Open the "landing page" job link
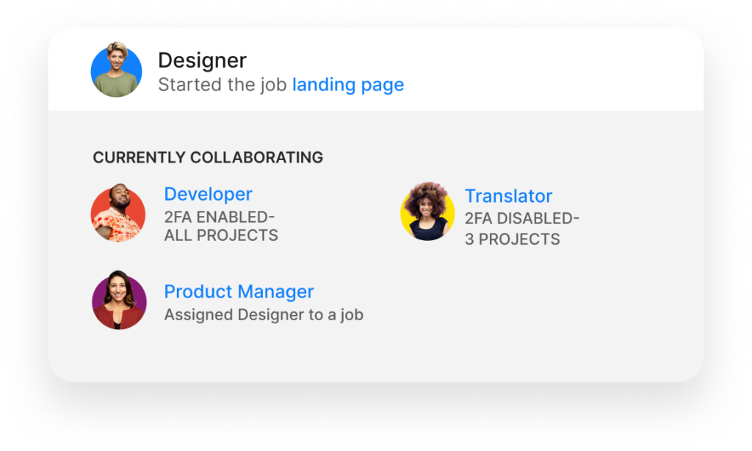The width and height of the screenshot is (752, 451). [x=348, y=84]
